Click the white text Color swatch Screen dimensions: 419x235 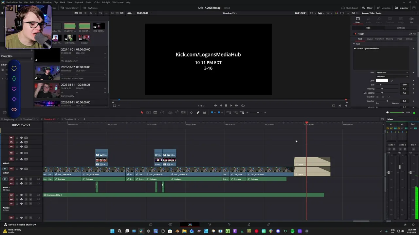pos(382,81)
